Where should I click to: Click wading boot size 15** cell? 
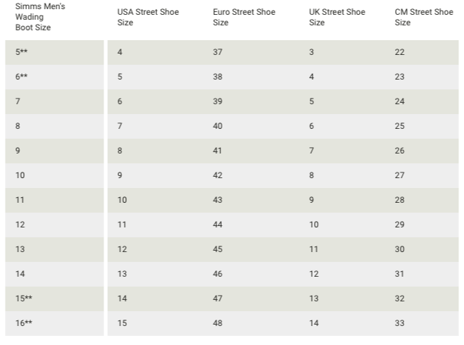click(x=24, y=299)
